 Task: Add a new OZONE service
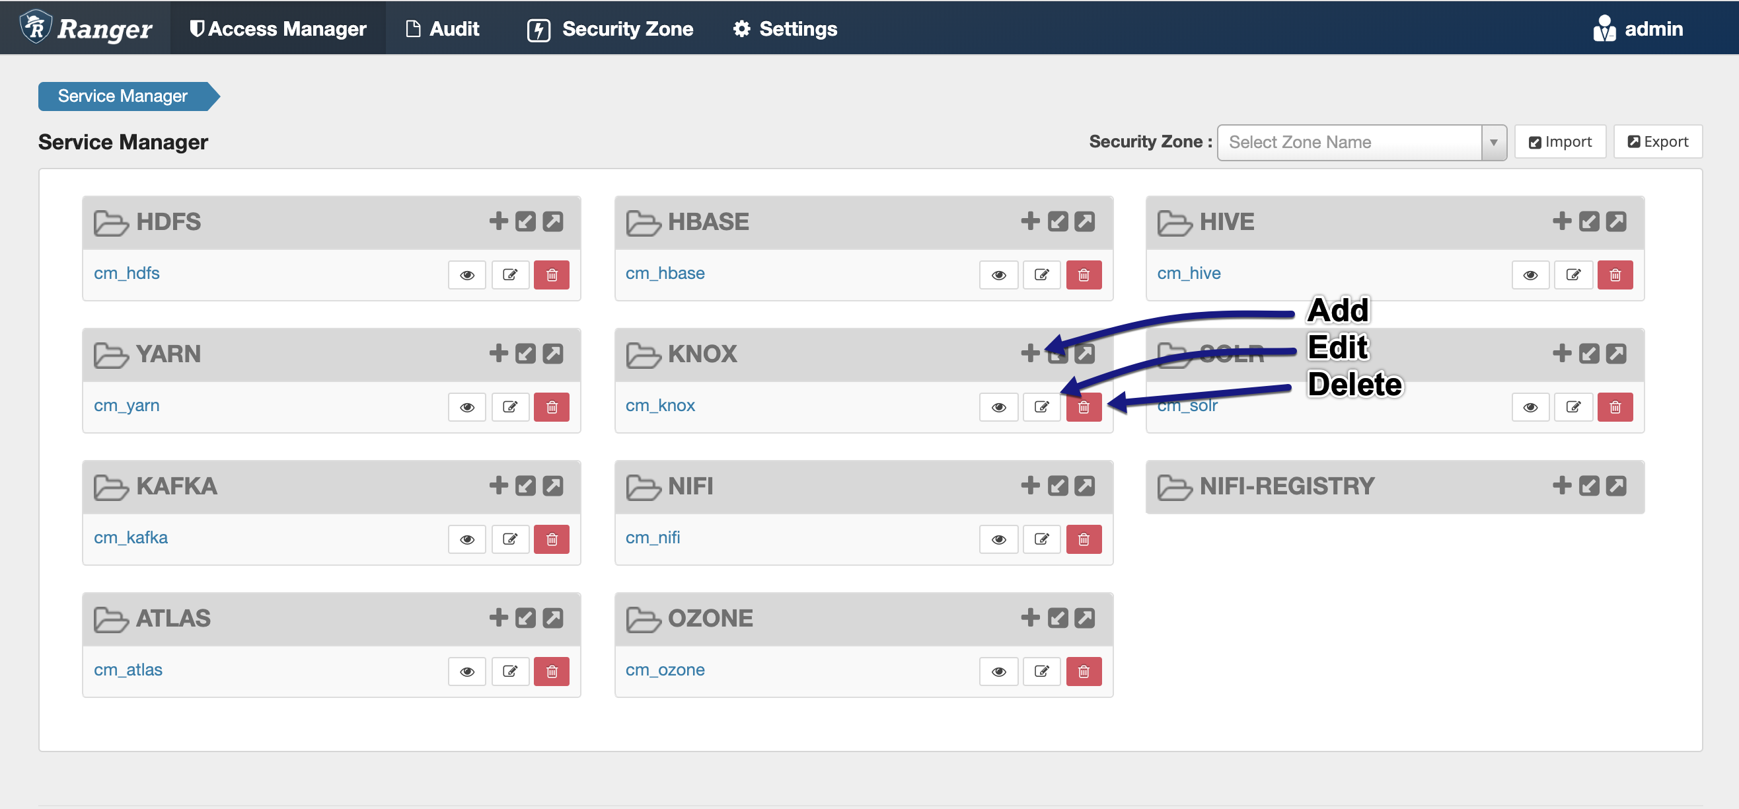pos(1029,617)
